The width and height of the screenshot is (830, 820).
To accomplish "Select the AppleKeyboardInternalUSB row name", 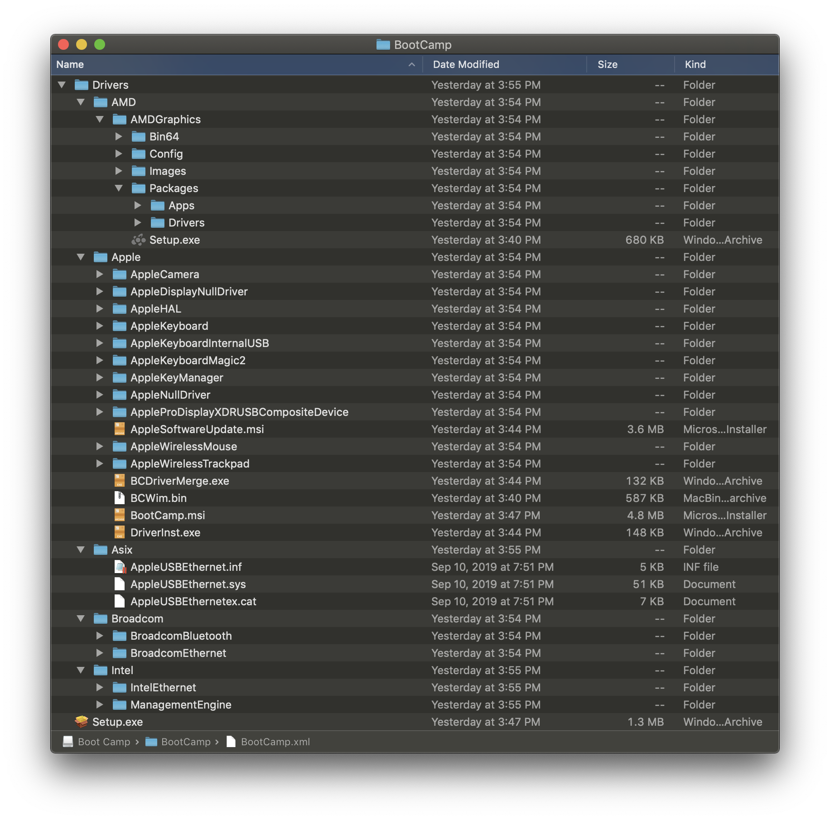I will coord(200,343).
